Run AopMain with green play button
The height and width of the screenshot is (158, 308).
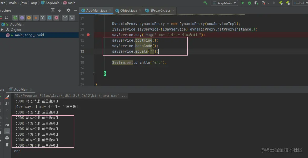coord(243,3)
